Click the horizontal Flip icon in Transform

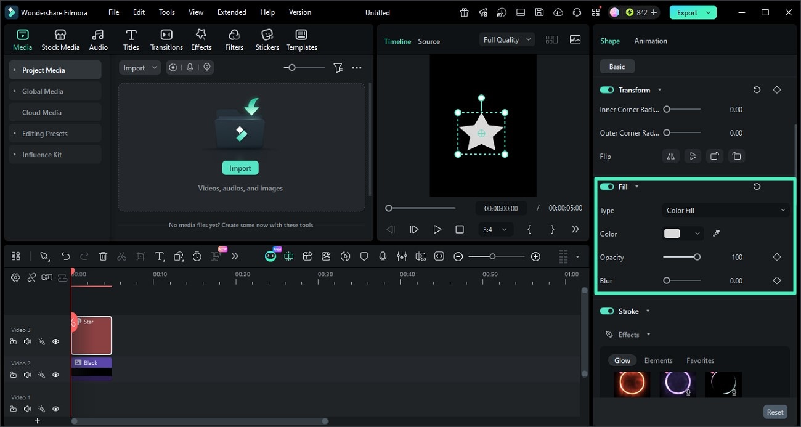click(x=670, y=156)
